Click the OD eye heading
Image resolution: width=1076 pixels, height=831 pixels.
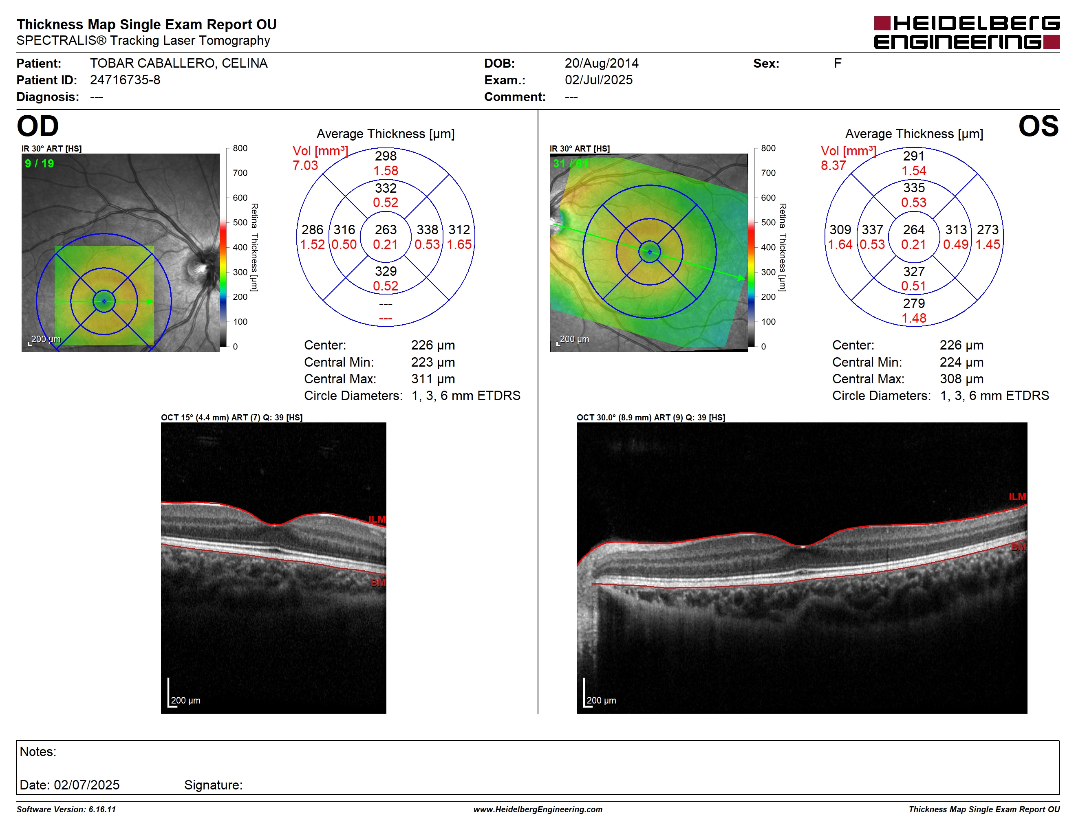click(x=37, y=126)
